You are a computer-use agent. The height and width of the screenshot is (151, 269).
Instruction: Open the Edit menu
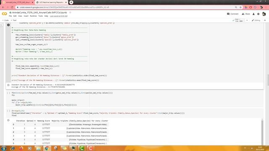15,16
